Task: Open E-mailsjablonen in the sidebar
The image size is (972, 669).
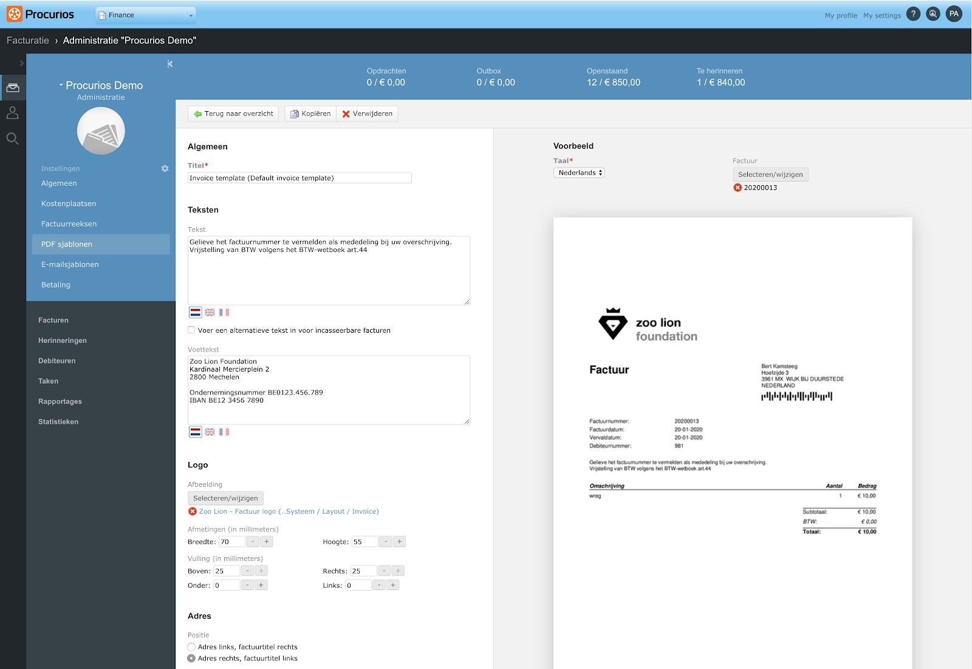Action: coord(70,265)
